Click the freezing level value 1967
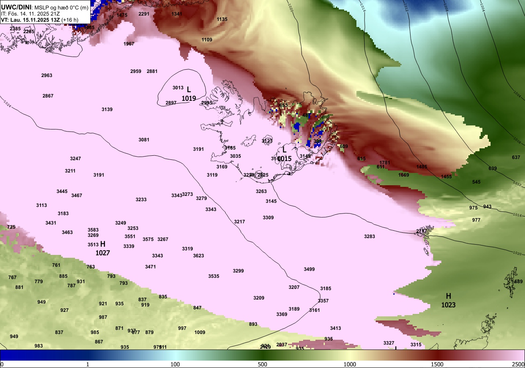Screen dimensions: 525x368 [x=129, y=44]
